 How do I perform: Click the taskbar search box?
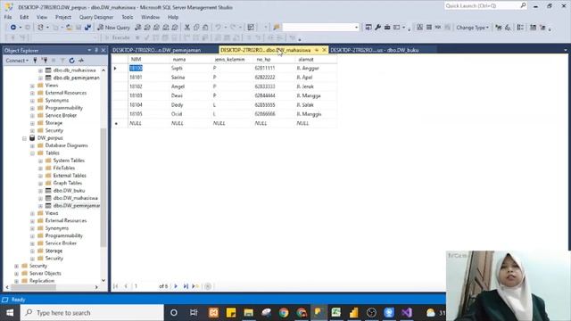pos(92,313)
